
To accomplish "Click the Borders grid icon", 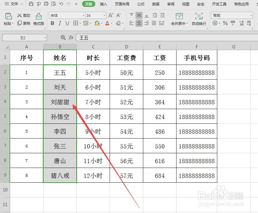I will pyautogui.click(x=76, y=23).
